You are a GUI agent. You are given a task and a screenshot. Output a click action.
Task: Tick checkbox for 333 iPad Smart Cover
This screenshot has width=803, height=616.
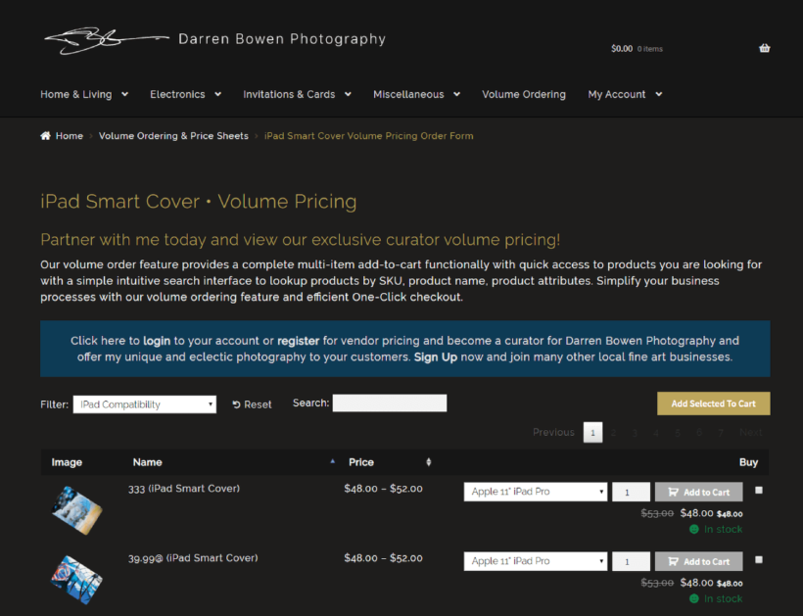[x=760, y=491]
